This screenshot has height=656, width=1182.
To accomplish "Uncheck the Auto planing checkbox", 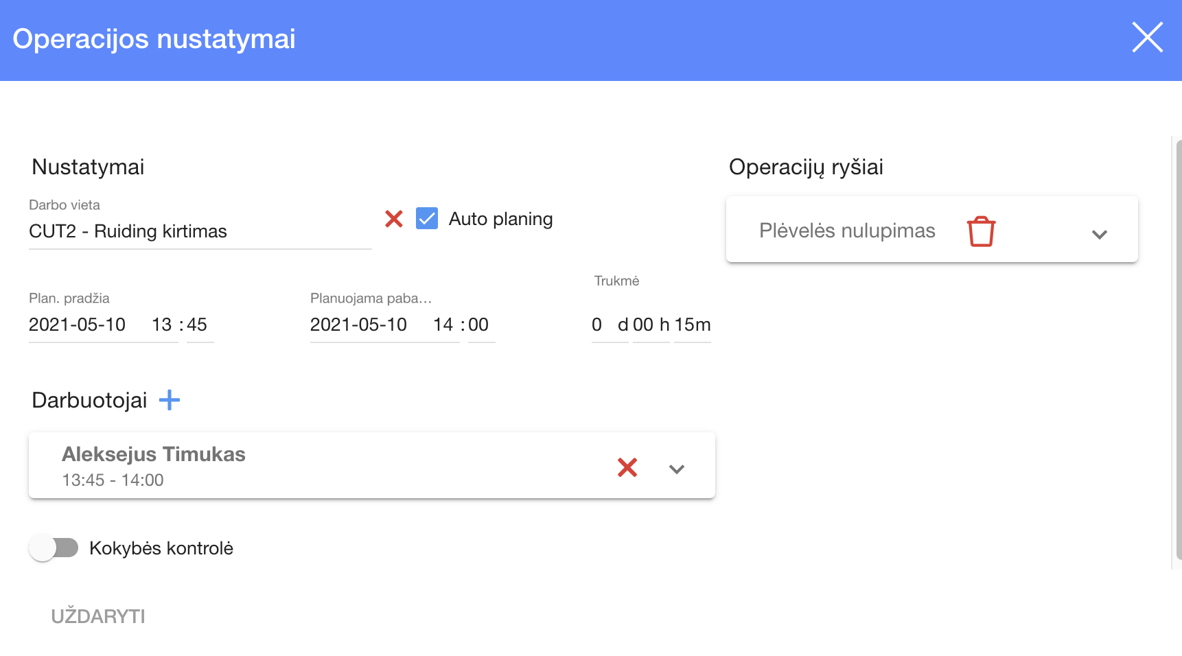I will pos(427,219).
